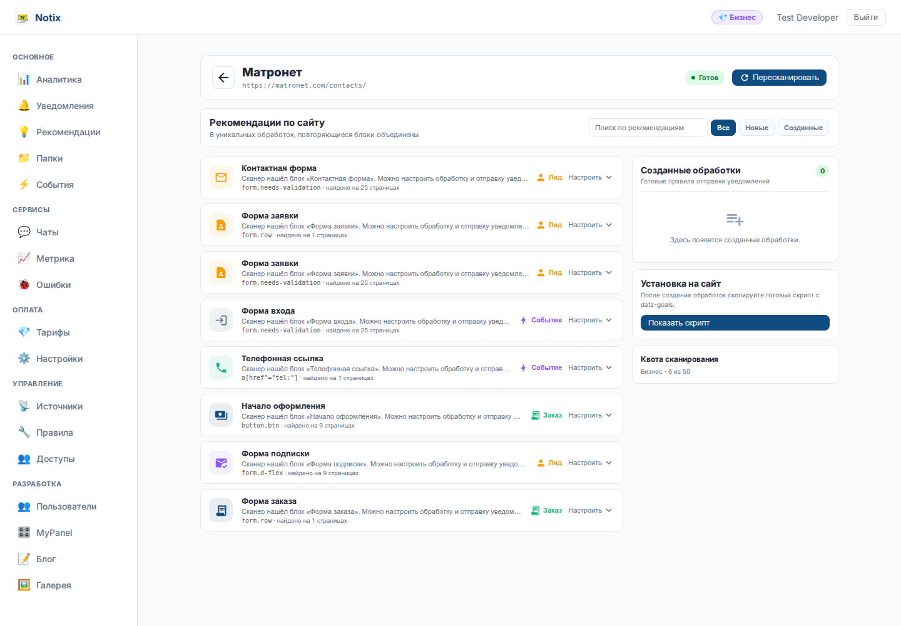
Task: Focus the Поиск по рекомендациям field
Action: click(648, 128)
